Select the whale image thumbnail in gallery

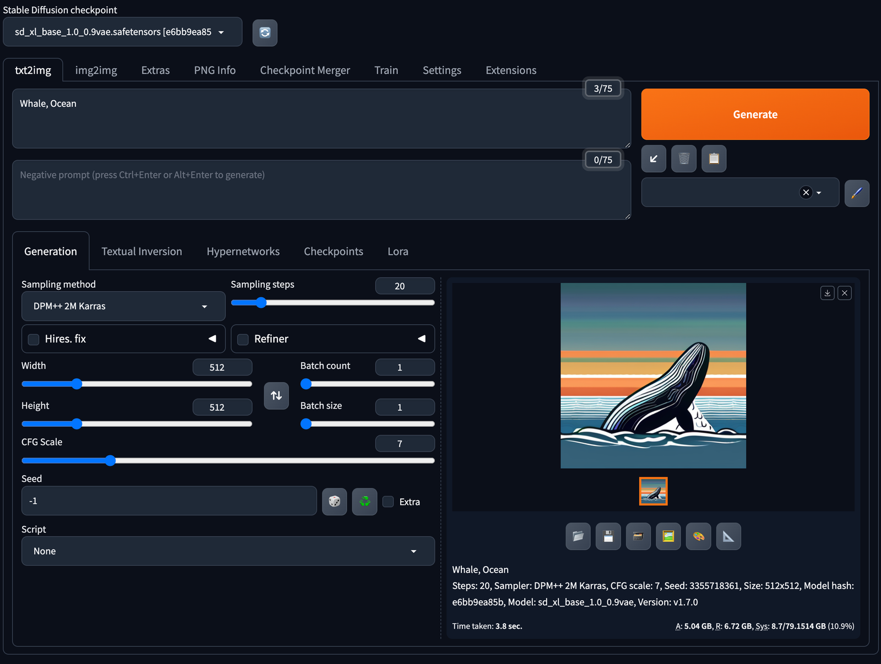pos(653,491)
